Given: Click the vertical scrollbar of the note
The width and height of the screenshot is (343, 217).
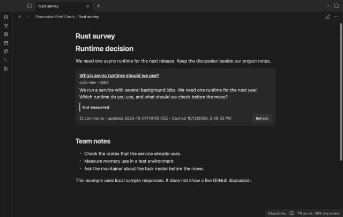Looking at the screenshot, I should [341, 91].
